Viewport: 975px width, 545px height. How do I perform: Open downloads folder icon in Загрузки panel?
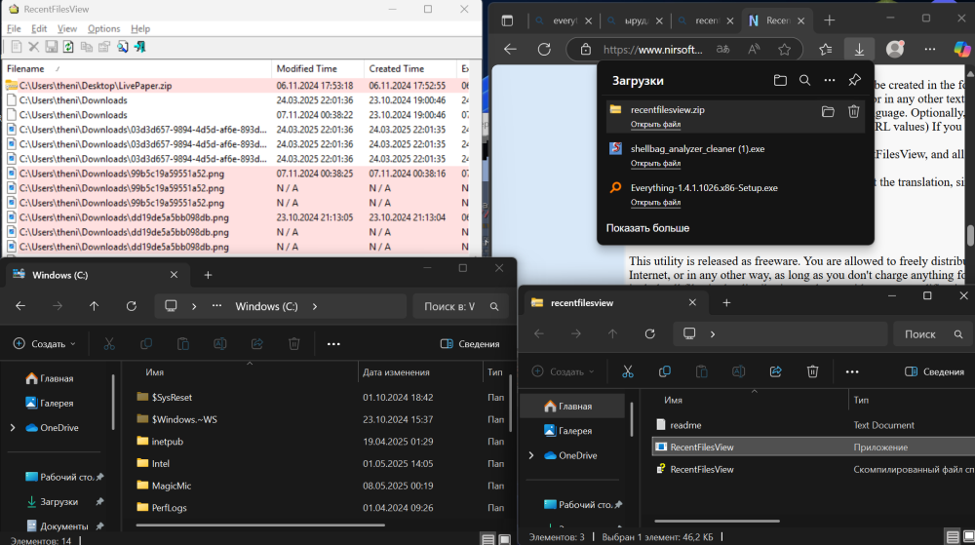coord(780,80)
